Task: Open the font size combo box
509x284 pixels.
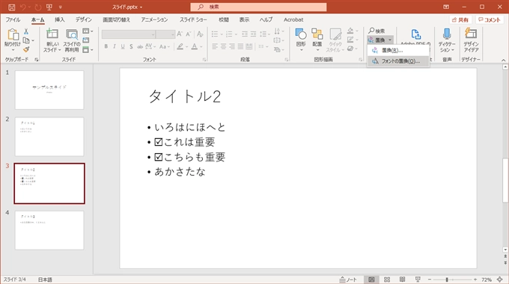Action: click(x=165, y=34)
